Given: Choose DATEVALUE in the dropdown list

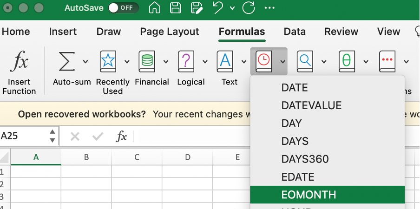Looking at the screenshot, I should 311,105.
